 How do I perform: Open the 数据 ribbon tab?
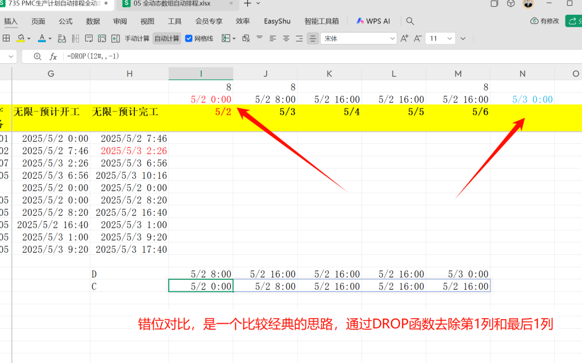click(x=93, y=21)
